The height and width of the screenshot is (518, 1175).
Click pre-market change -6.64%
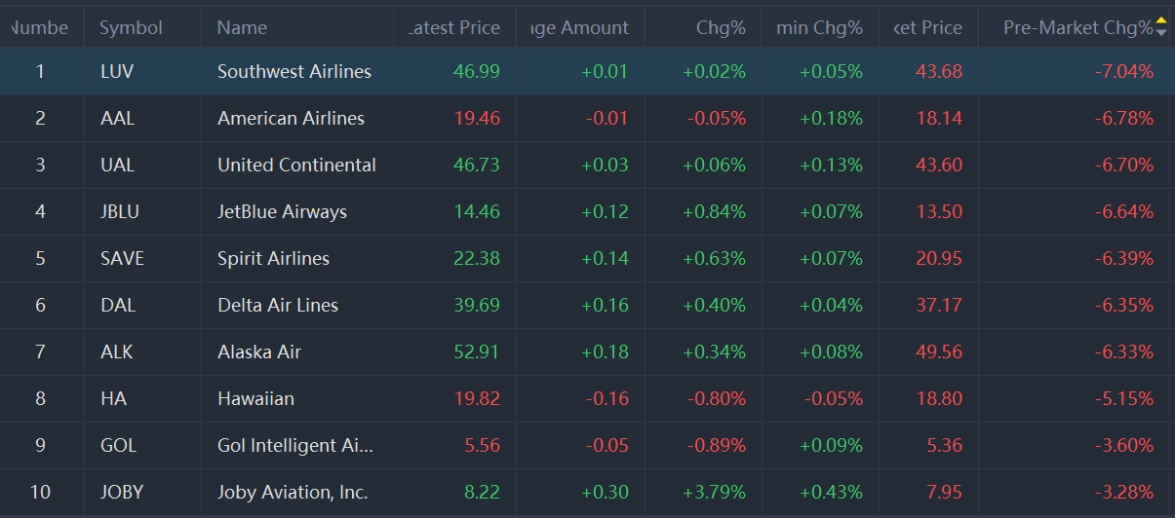[1122, 211]
